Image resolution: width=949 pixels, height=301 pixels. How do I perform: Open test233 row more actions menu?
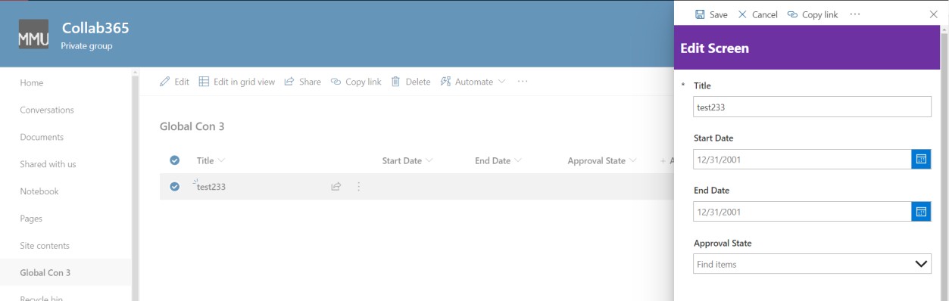click(x=358, y=187)
